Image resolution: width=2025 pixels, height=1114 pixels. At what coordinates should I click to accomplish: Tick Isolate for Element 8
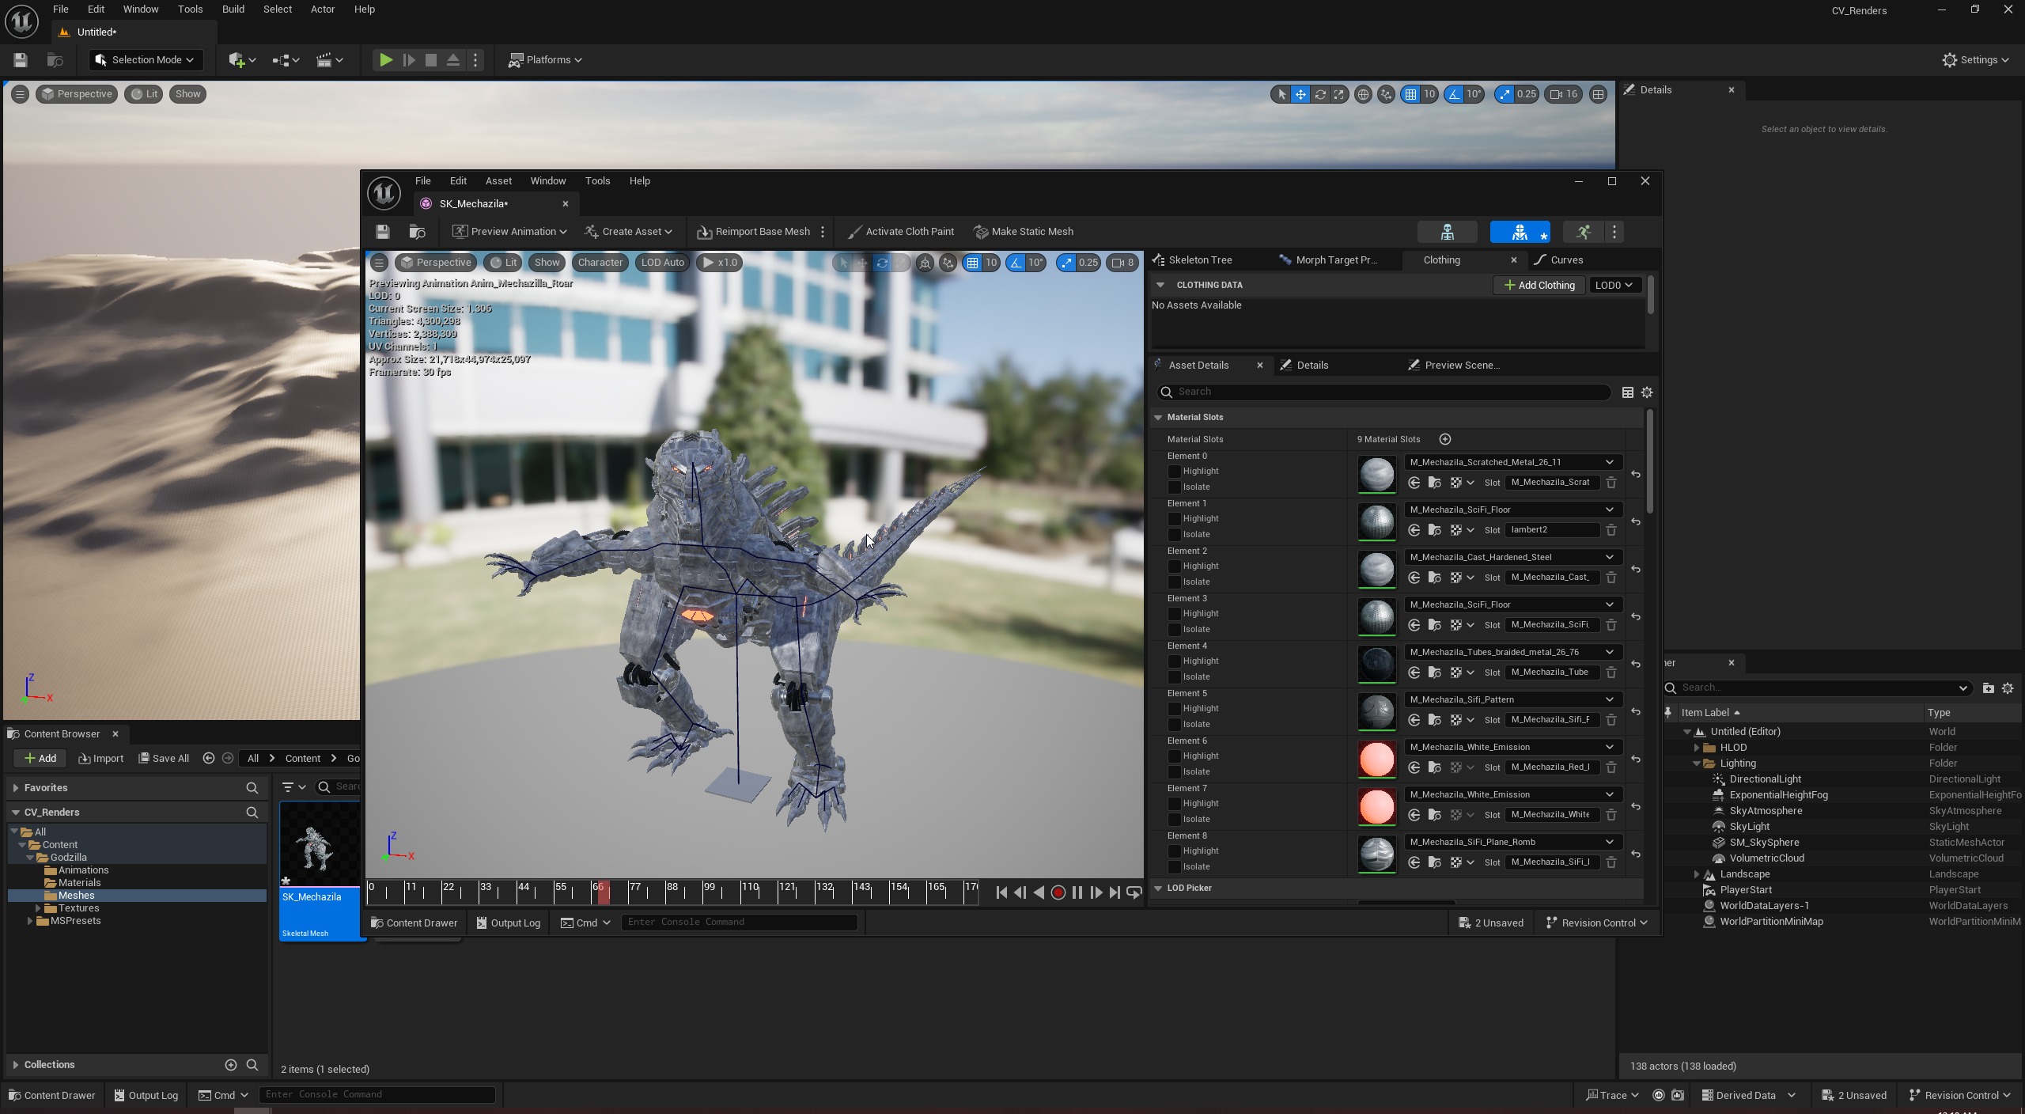click(x=1175, y=867)
